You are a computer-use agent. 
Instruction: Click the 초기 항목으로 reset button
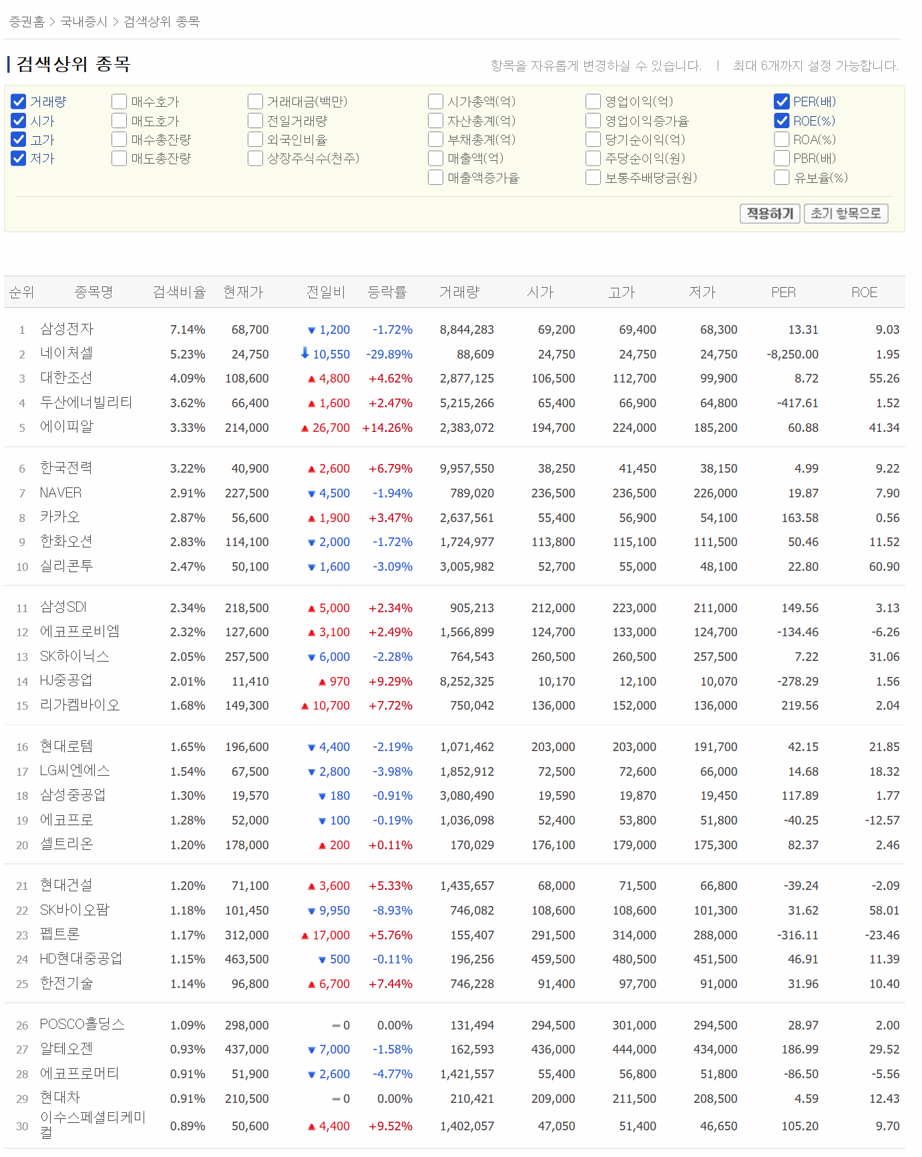click(x=845, y=214)
